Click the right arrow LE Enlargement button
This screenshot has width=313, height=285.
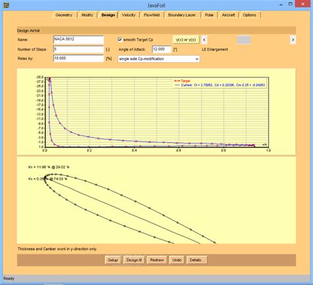pyautogui.click(x=293, y=40)
